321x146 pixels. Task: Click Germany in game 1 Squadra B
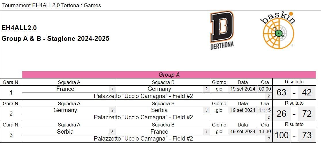click(x=159, y=89)
